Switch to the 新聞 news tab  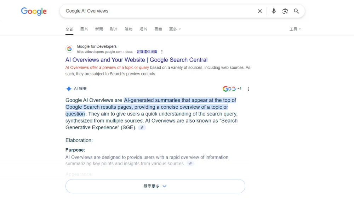pos(99,29)
